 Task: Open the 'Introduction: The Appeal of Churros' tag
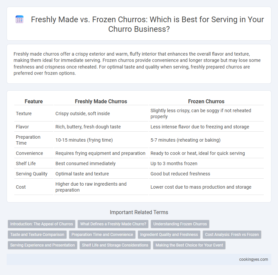coord(41,224)
